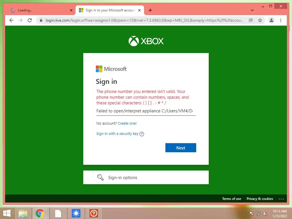Close the Sign in to your Microsoft account tab
The width and height of the screenshot is (292, 219).
pyautogui.click(x=139, y=10)
